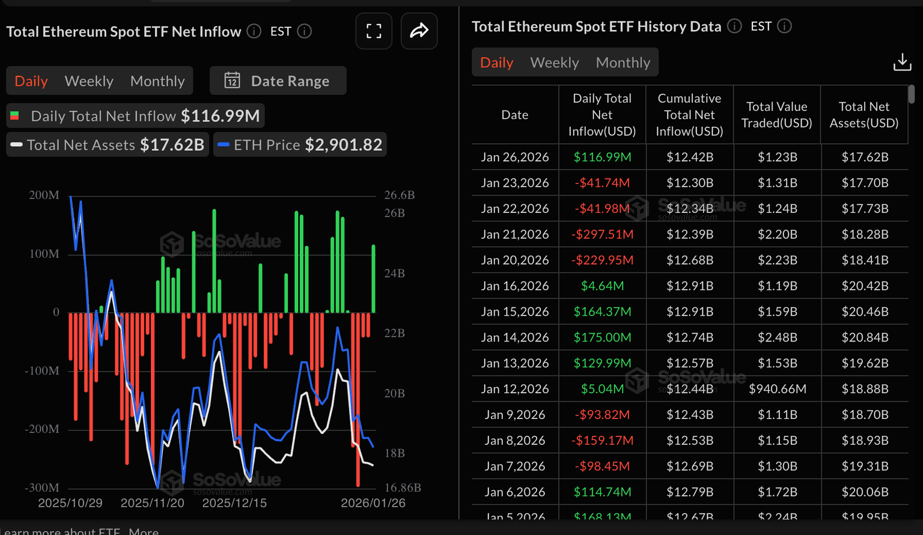Toggle Total Net Assets line visibility
The image size is (923, 535).
[108, 145]
